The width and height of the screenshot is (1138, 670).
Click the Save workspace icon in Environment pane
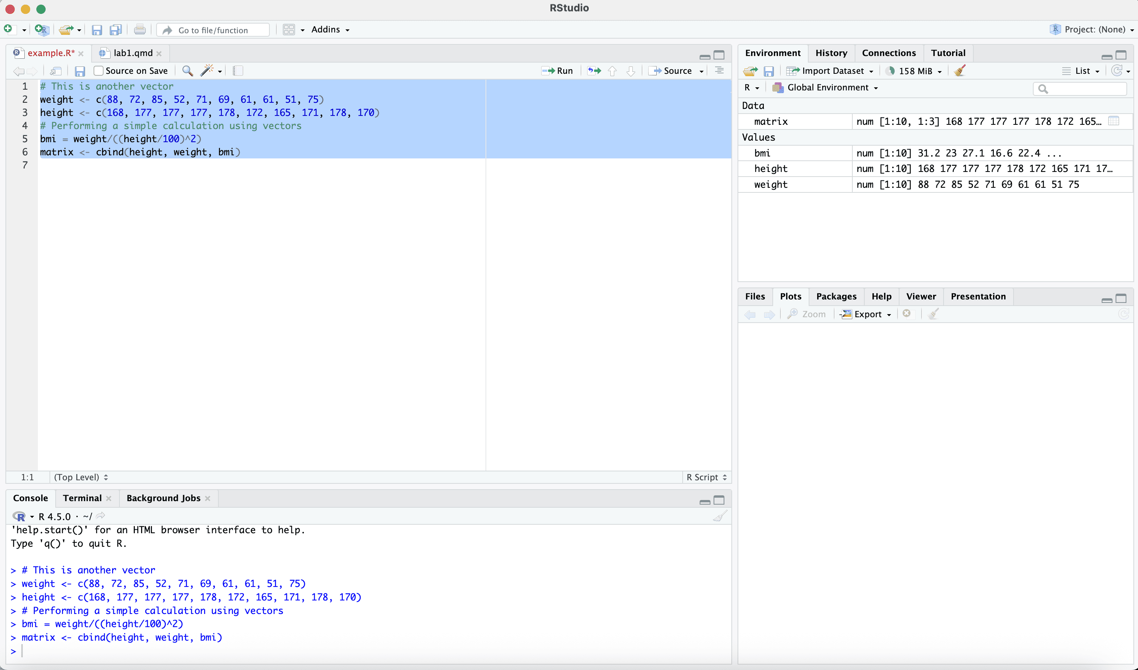768,71
